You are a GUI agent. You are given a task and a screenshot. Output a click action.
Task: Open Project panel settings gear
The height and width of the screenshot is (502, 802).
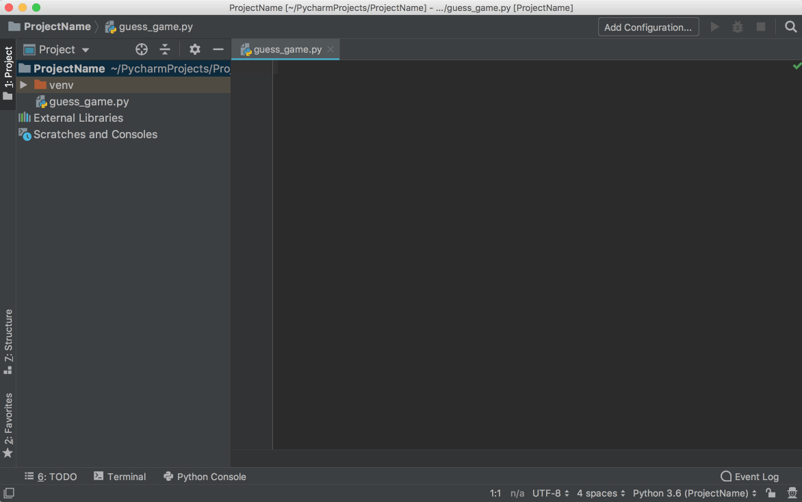pyautogui.click(x=195, y=49)
